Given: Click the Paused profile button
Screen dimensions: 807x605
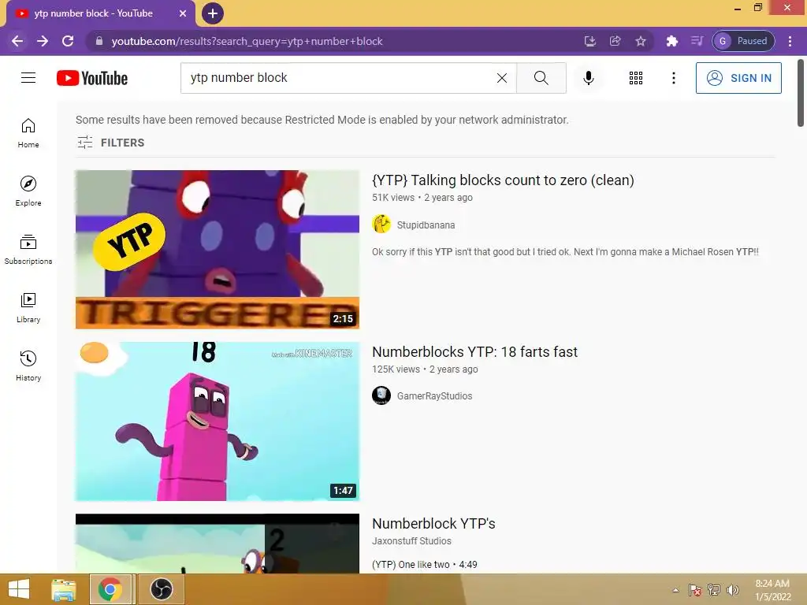Looking at the screenshot, I should pyautogui.click(x=743, y=41).
